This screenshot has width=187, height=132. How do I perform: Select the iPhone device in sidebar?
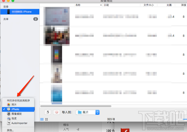tap(20, 12)
